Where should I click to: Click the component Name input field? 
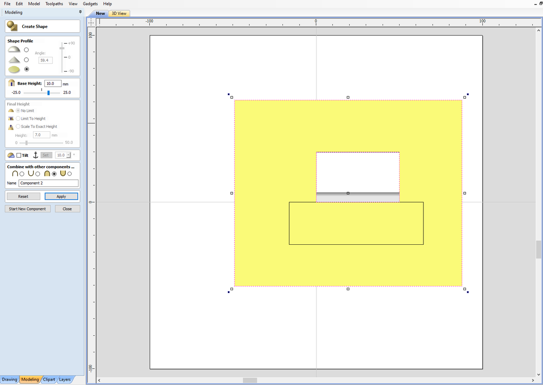(x=49, y=183)
